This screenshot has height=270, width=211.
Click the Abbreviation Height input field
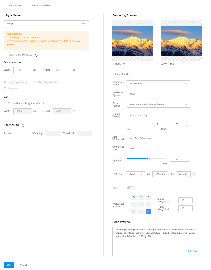point(62,70)
